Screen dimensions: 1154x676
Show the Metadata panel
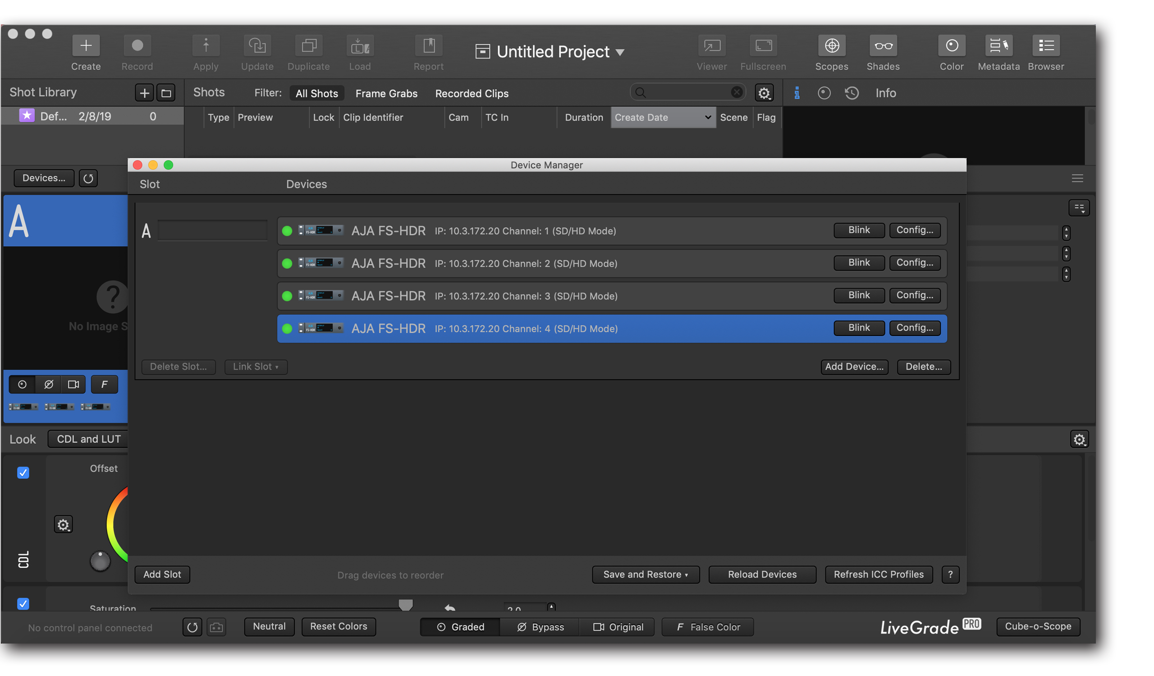998,46
